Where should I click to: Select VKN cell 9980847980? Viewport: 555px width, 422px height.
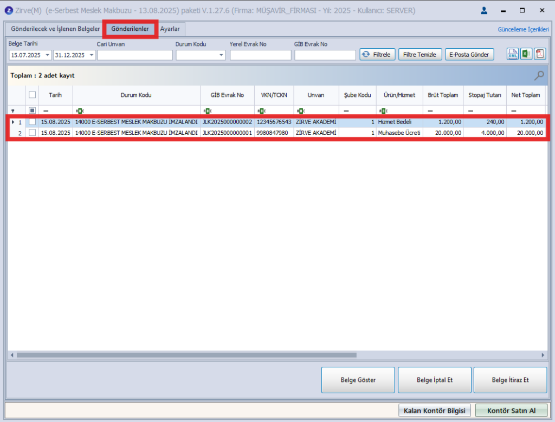point(274,133)
